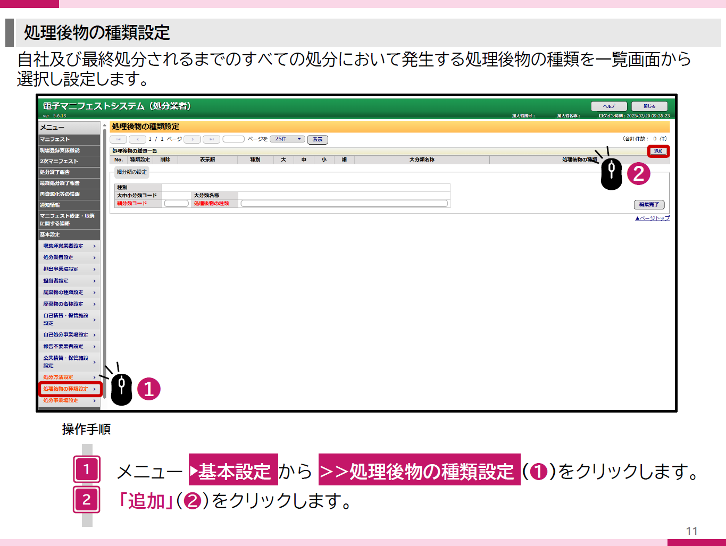Click the previous page arrow button
The width and height of the screenshot is (726, 546).
pos(137,139)
